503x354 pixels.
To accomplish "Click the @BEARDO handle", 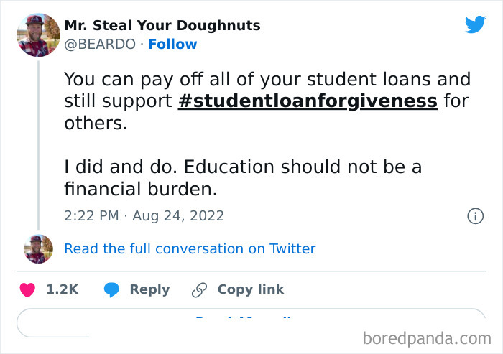I will (x=99, y=44).
